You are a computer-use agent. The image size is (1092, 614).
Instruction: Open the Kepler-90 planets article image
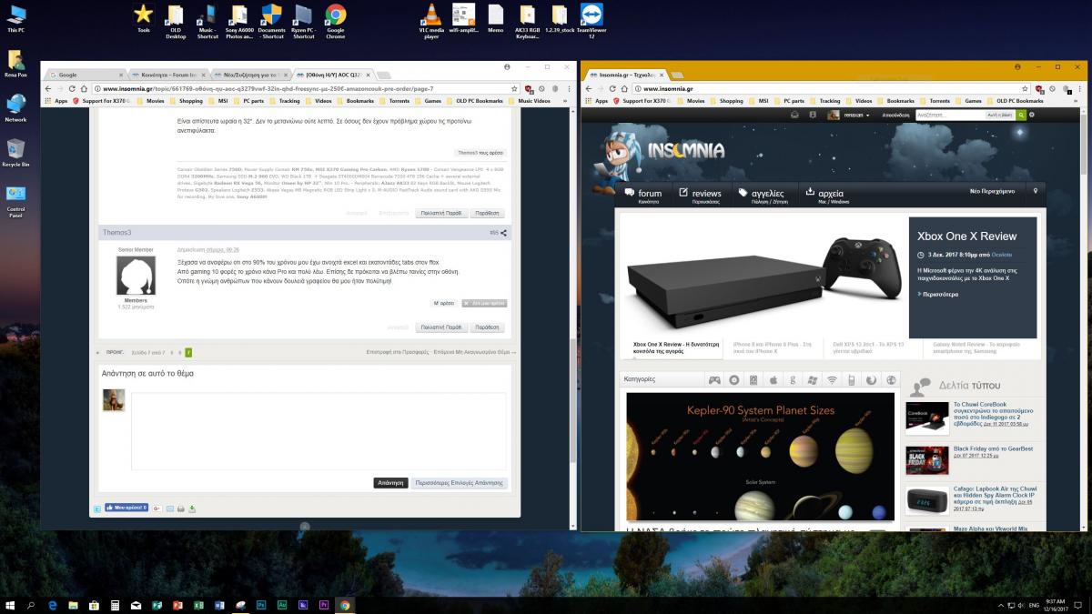tap(761, 457)
